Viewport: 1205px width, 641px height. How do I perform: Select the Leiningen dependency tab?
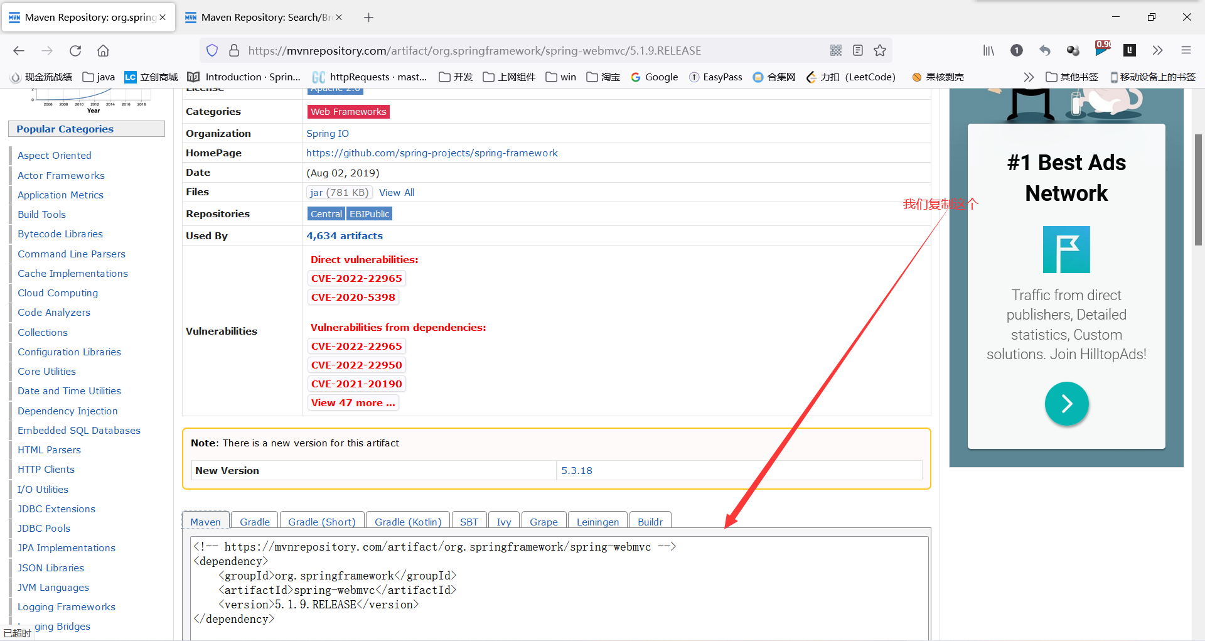point(597,522)
